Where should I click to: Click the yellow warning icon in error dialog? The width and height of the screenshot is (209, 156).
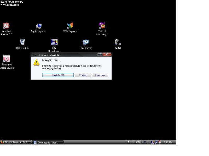pyautogui.click(x=36, y=62)
